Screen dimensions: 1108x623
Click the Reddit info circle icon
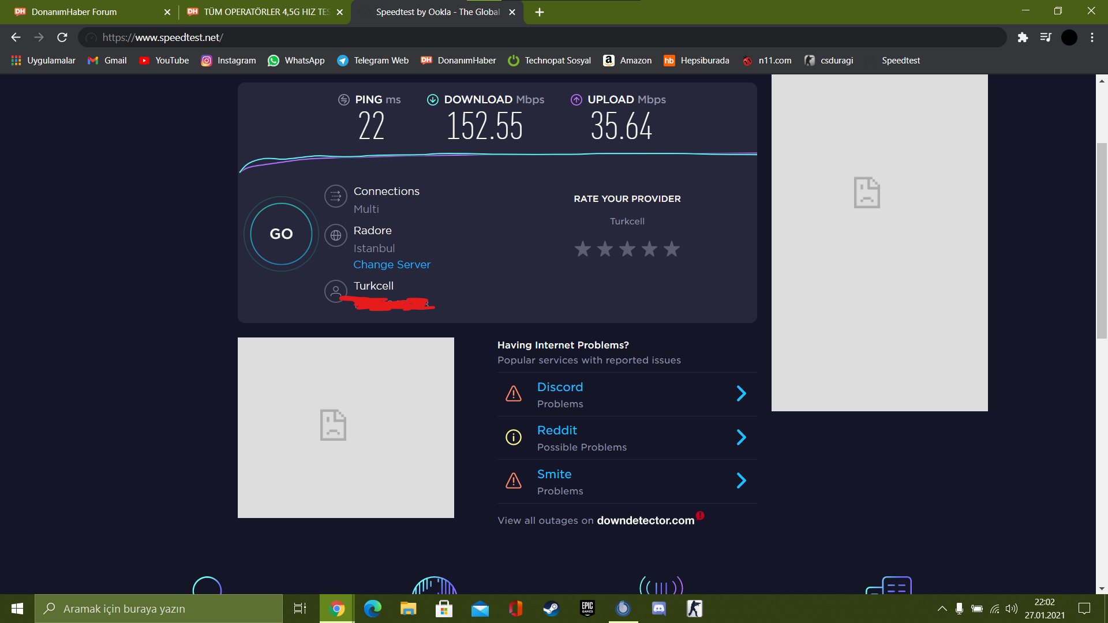point(514,437)
